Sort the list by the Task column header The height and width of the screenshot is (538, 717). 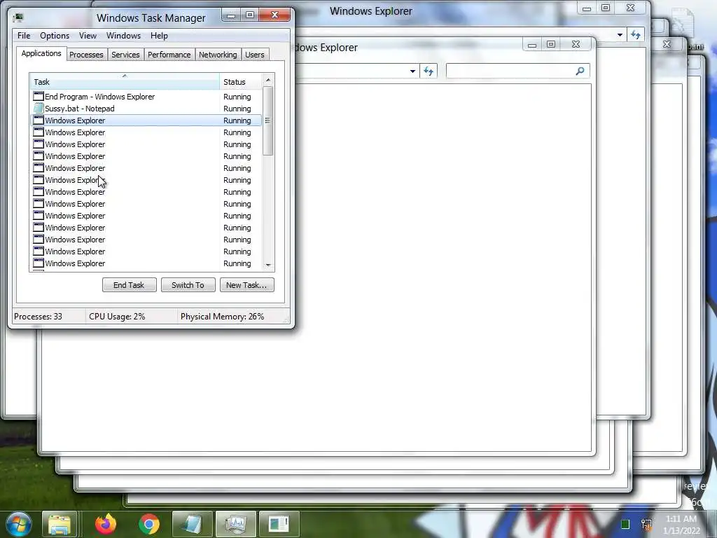pos(125,82)
